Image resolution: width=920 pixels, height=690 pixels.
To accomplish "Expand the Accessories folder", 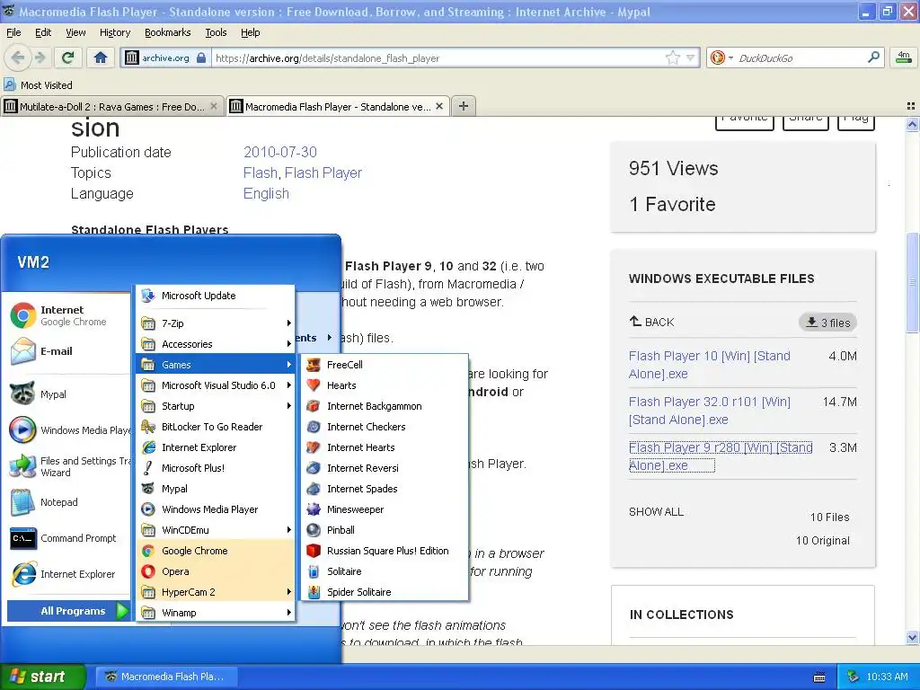I will (216, 344).
